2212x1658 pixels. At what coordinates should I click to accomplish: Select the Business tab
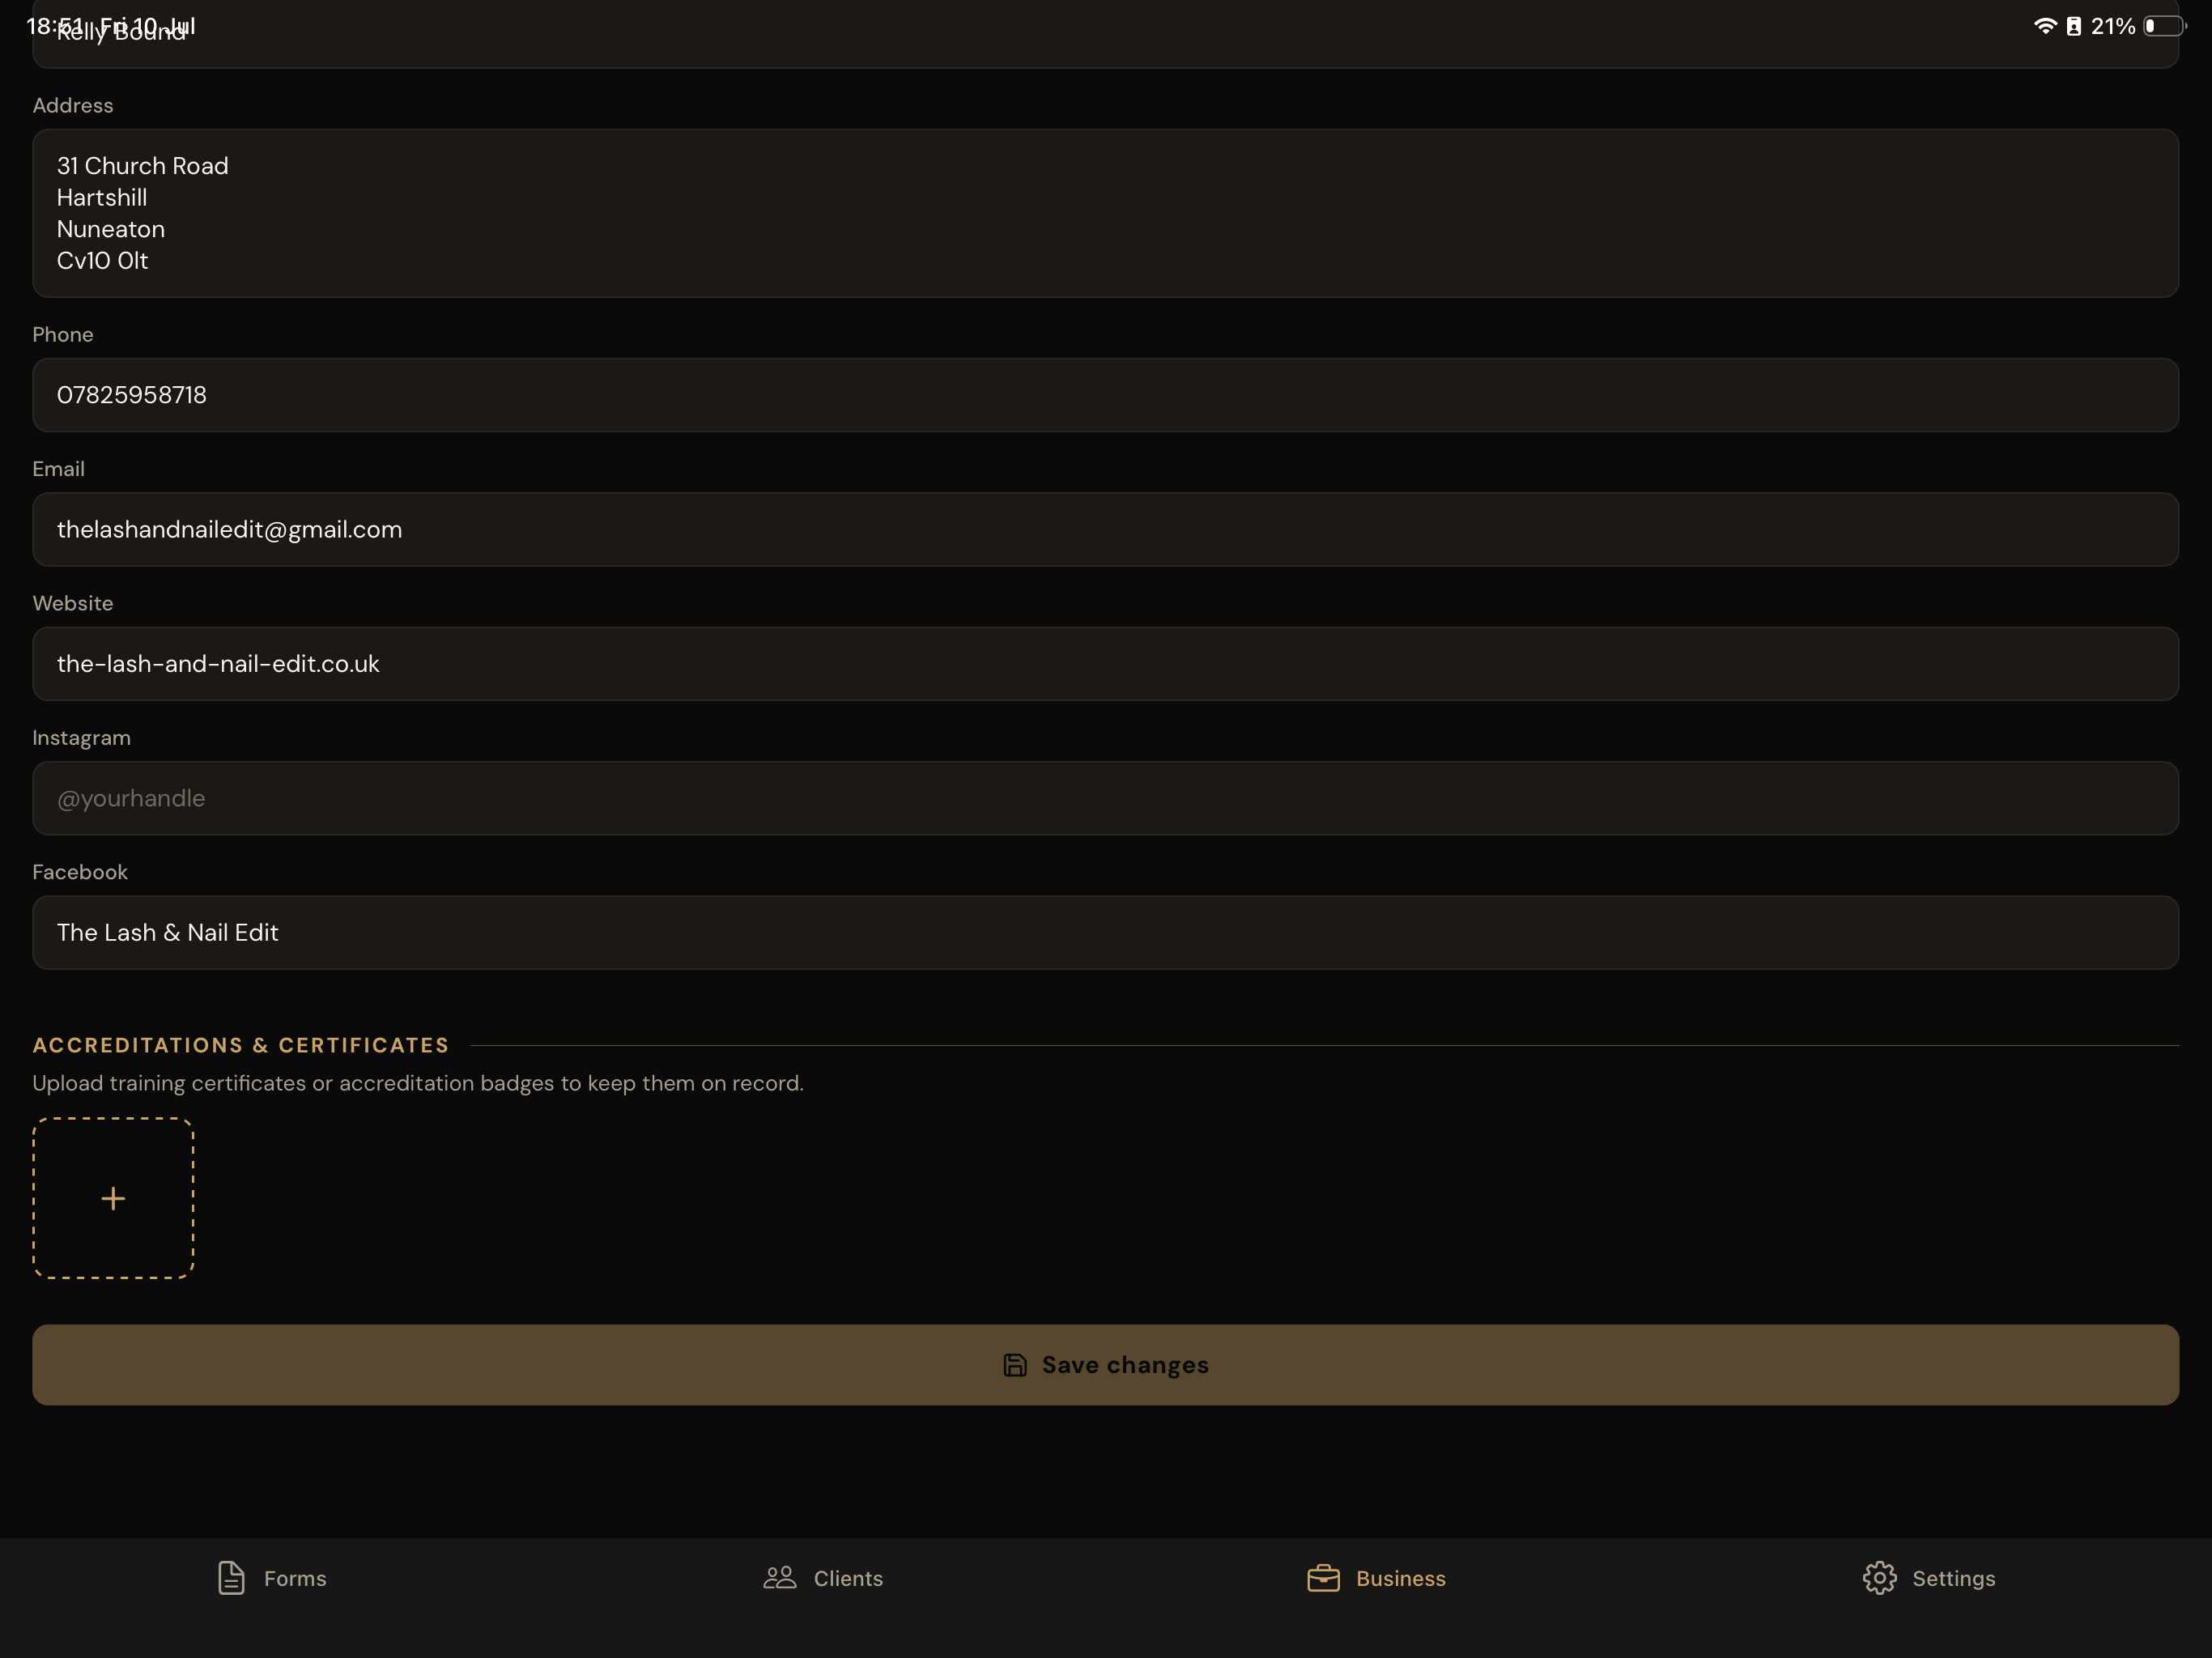1376,1578
